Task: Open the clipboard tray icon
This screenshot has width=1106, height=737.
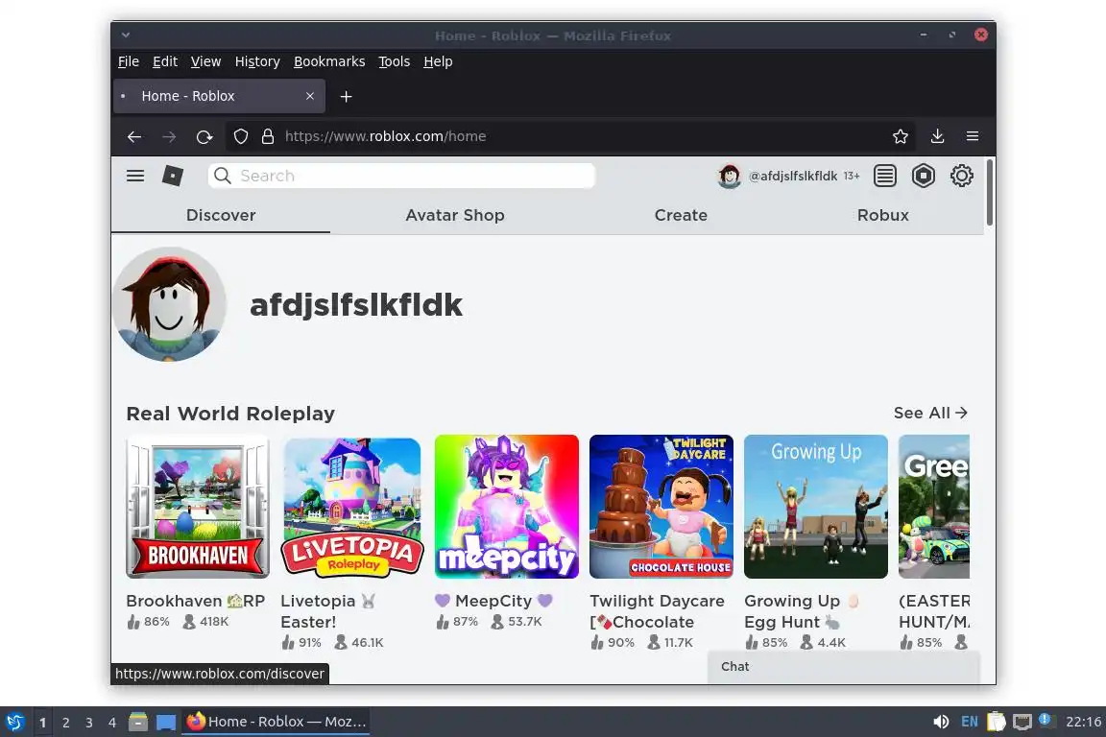Action: click(x=996, y=722)
